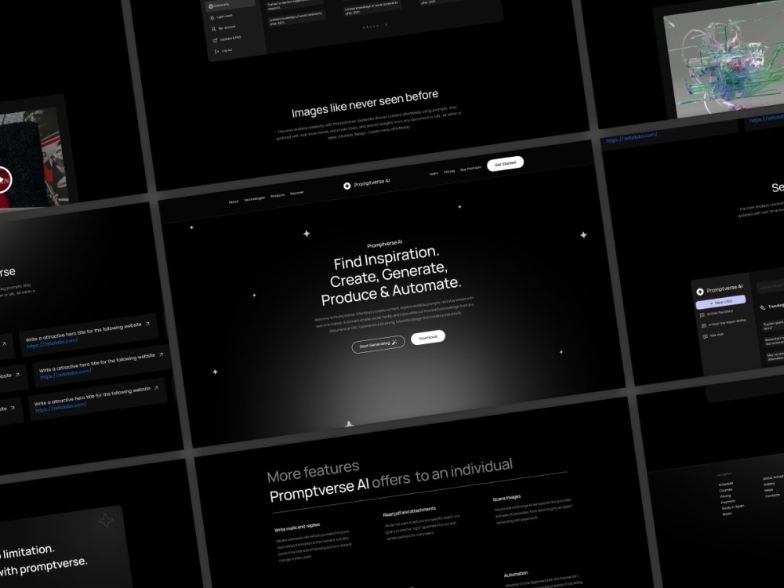Click the logout icon beside Log out
The height and width of the screenshot is (588, 784).
(x=216, y=52)
